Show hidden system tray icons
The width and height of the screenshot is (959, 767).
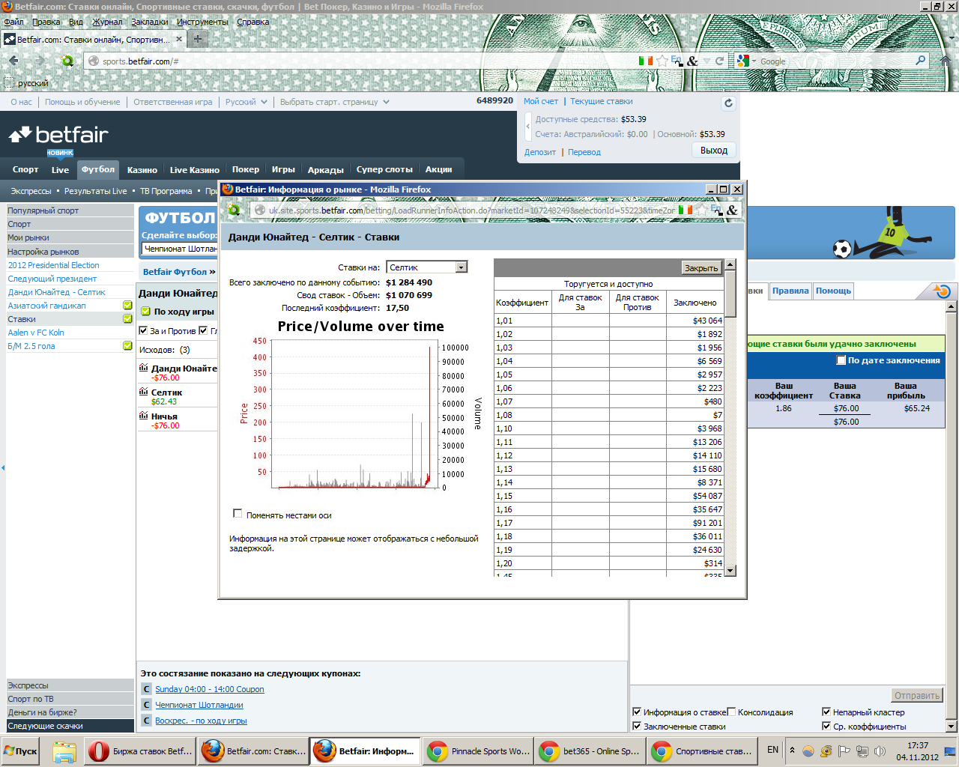[792, 751]
